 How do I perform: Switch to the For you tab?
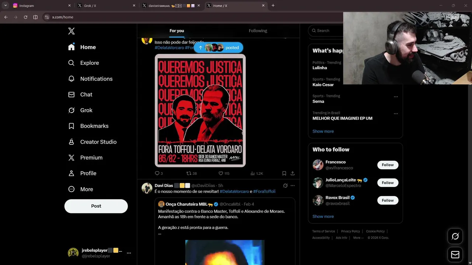[x=177, y=31]
